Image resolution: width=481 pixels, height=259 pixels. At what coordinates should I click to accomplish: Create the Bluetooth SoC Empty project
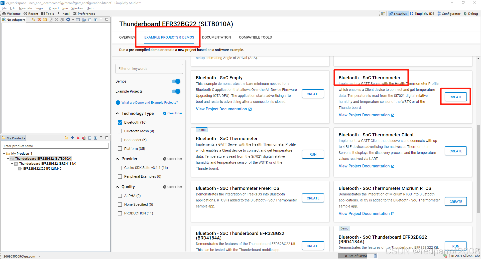pos(313,94)
